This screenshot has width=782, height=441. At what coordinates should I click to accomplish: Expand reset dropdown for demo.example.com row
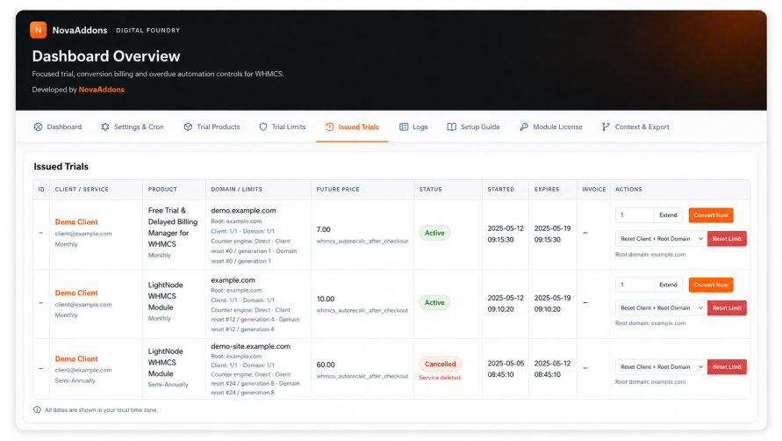click(661, 239)
